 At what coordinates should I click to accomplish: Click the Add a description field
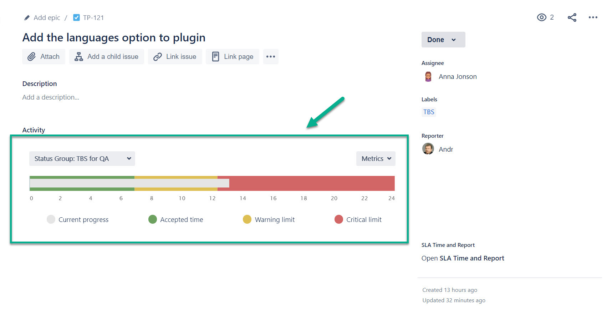point(51,97)
